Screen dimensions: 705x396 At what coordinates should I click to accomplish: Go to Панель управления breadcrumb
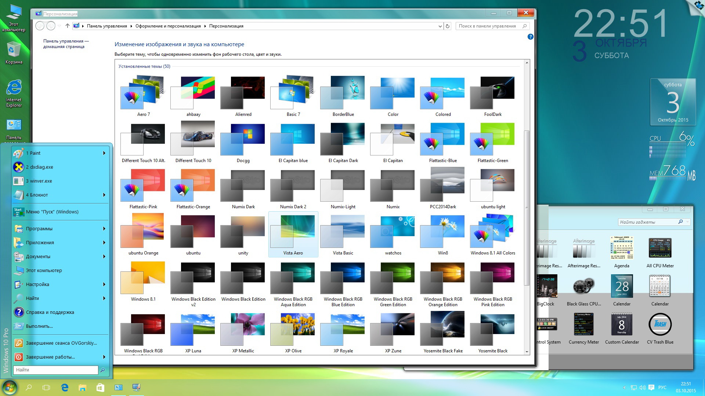tap(107, 26)
